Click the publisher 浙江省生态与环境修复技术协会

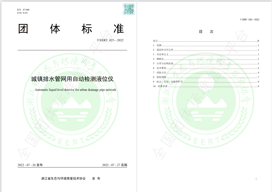(x=63, y=178)
